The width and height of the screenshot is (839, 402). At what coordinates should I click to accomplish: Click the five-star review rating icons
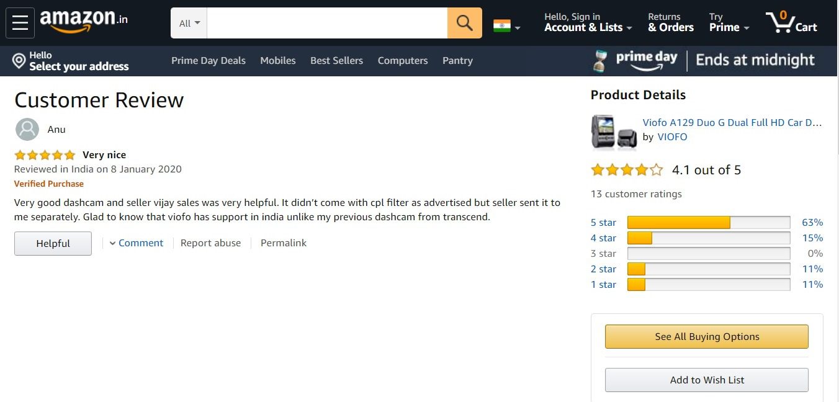click(45, 155)
